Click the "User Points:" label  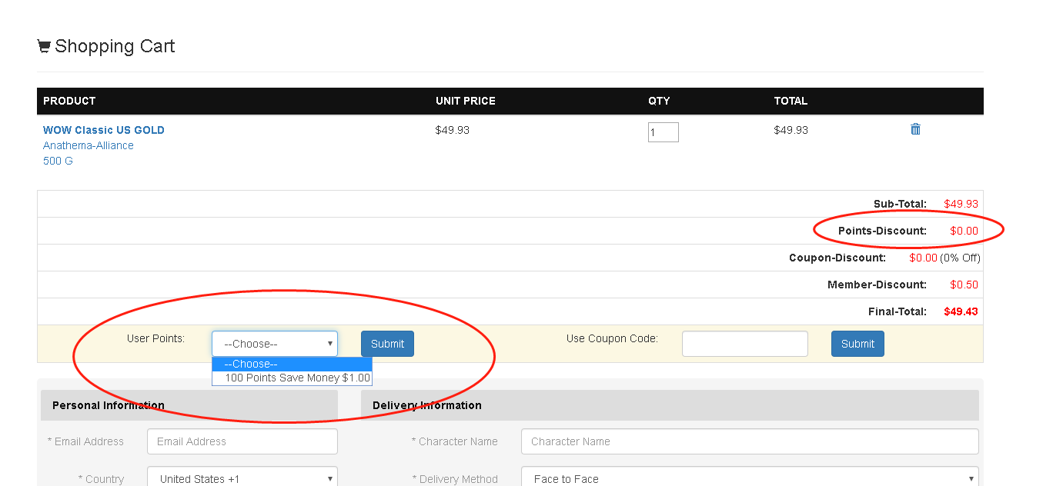(155, 338)
